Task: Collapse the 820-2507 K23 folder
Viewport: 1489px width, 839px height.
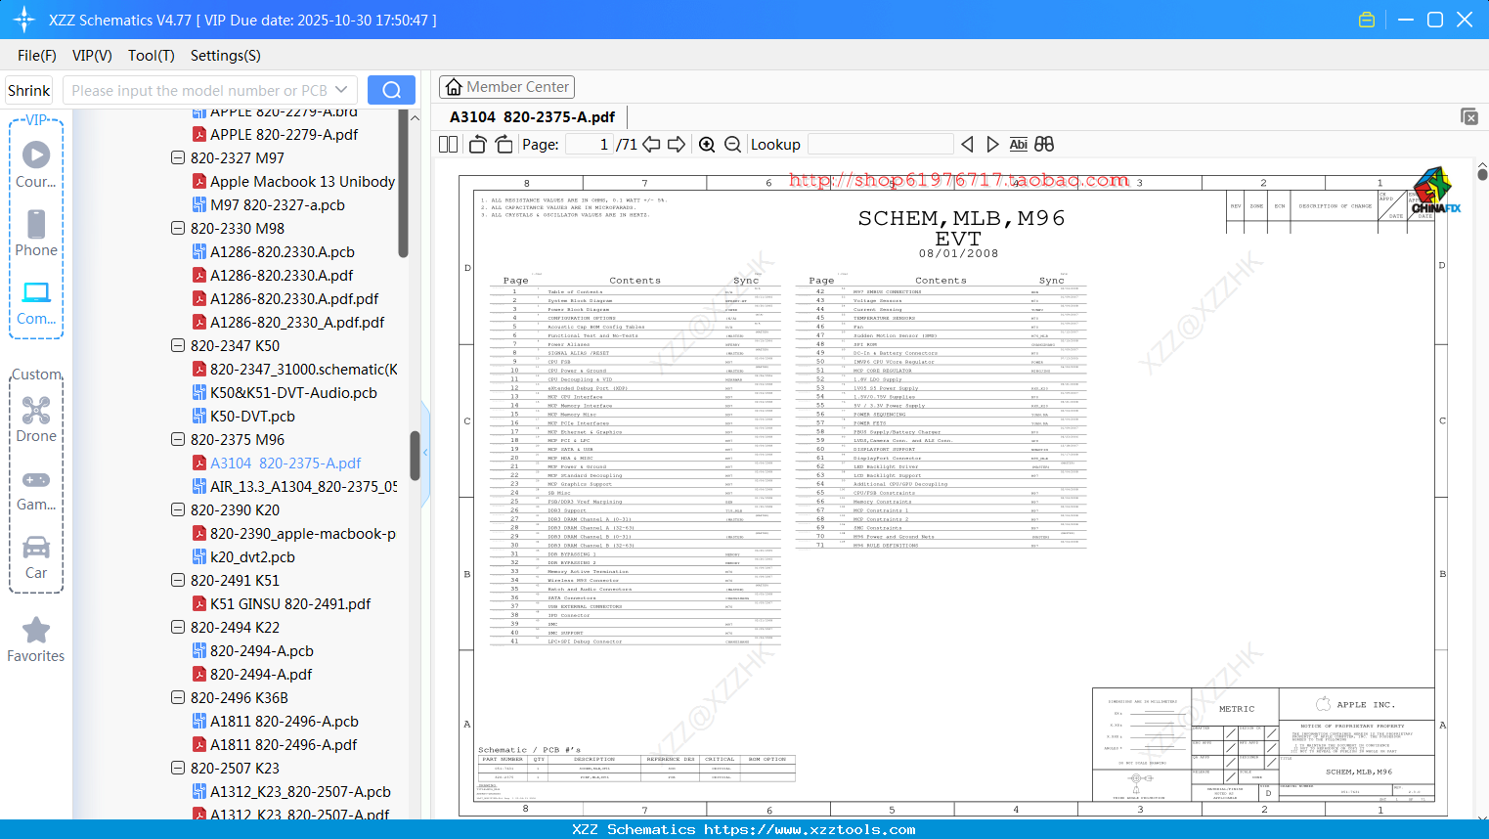Action: click(178, 768)
